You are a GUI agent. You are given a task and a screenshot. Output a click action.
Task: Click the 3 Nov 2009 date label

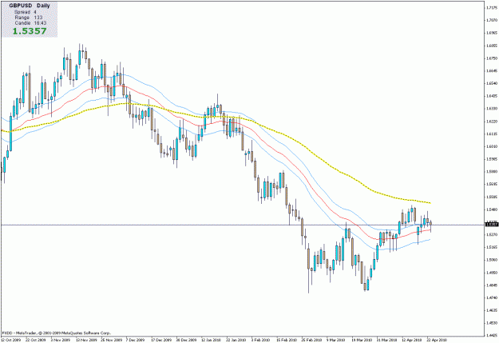pyautogui.click(x=61, y=340)
